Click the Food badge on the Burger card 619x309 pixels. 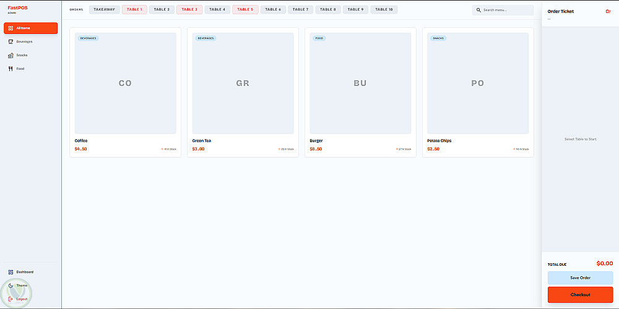pyautogui.click(x=319, y=38)
